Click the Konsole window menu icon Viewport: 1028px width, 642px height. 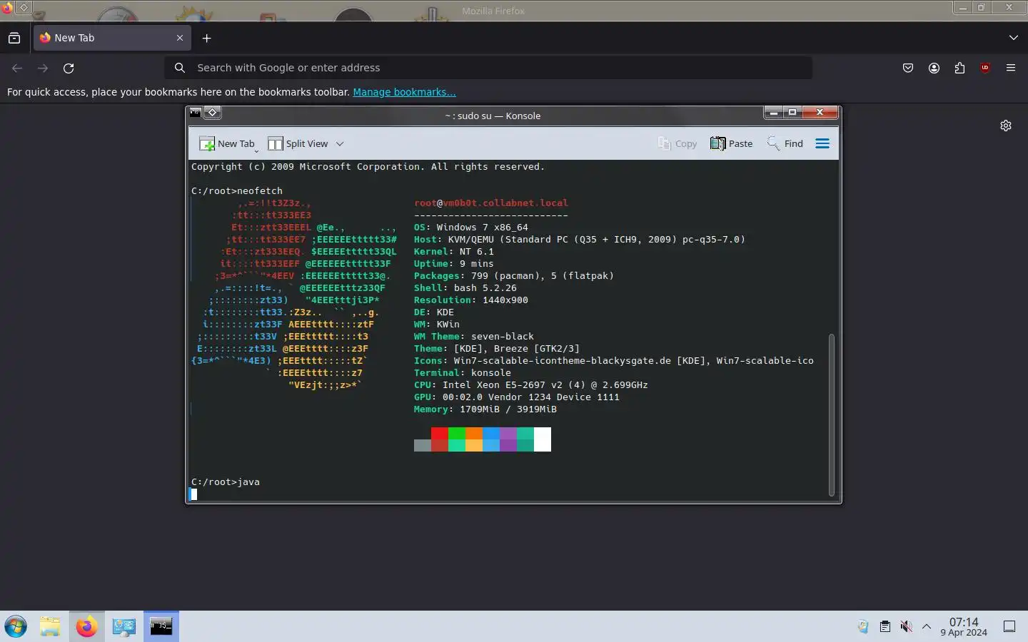pyautogui.click(x=195, y=113)
